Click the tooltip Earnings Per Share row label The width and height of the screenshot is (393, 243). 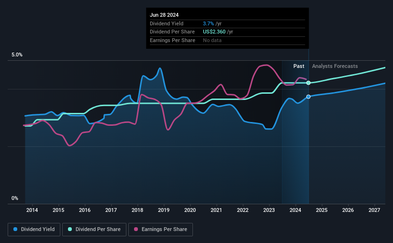click(x=172, y=40)
